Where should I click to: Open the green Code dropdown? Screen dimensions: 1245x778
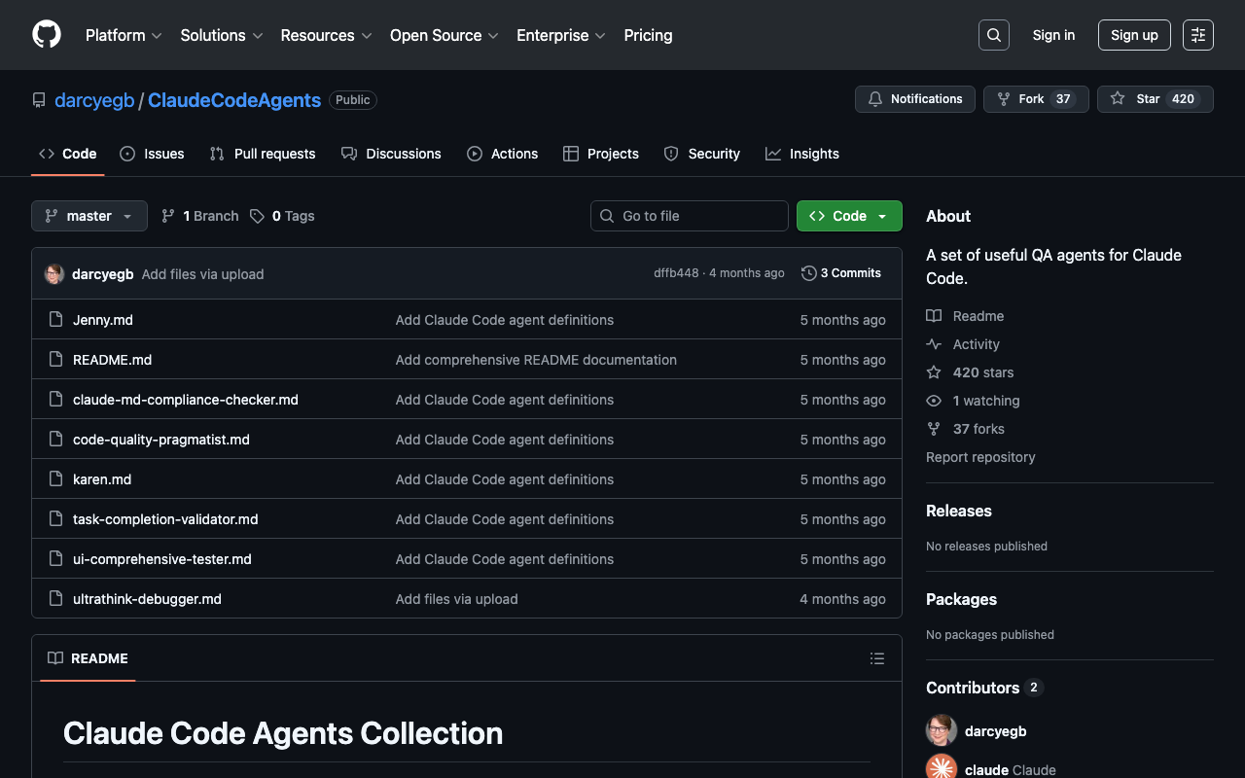click(x=849, y=216)
